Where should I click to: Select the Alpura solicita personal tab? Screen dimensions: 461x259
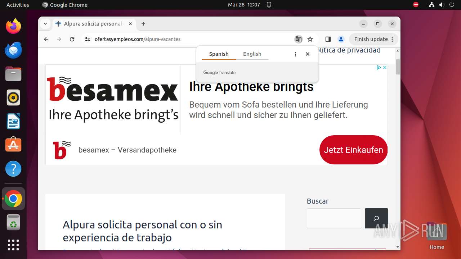click(94, 24)
